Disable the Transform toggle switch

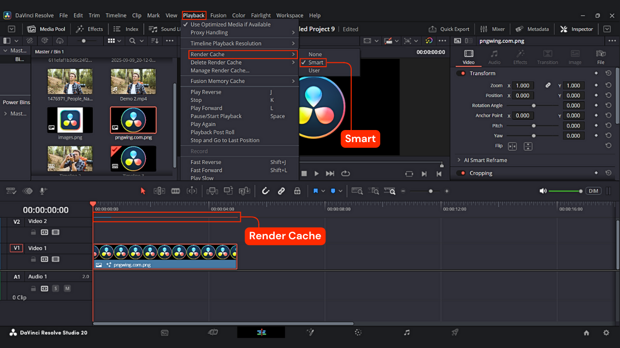[461, 73]
